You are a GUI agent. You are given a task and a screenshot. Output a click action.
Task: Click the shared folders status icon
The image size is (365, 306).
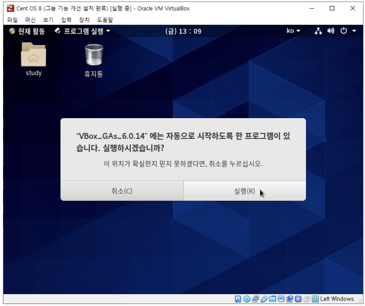272,299
